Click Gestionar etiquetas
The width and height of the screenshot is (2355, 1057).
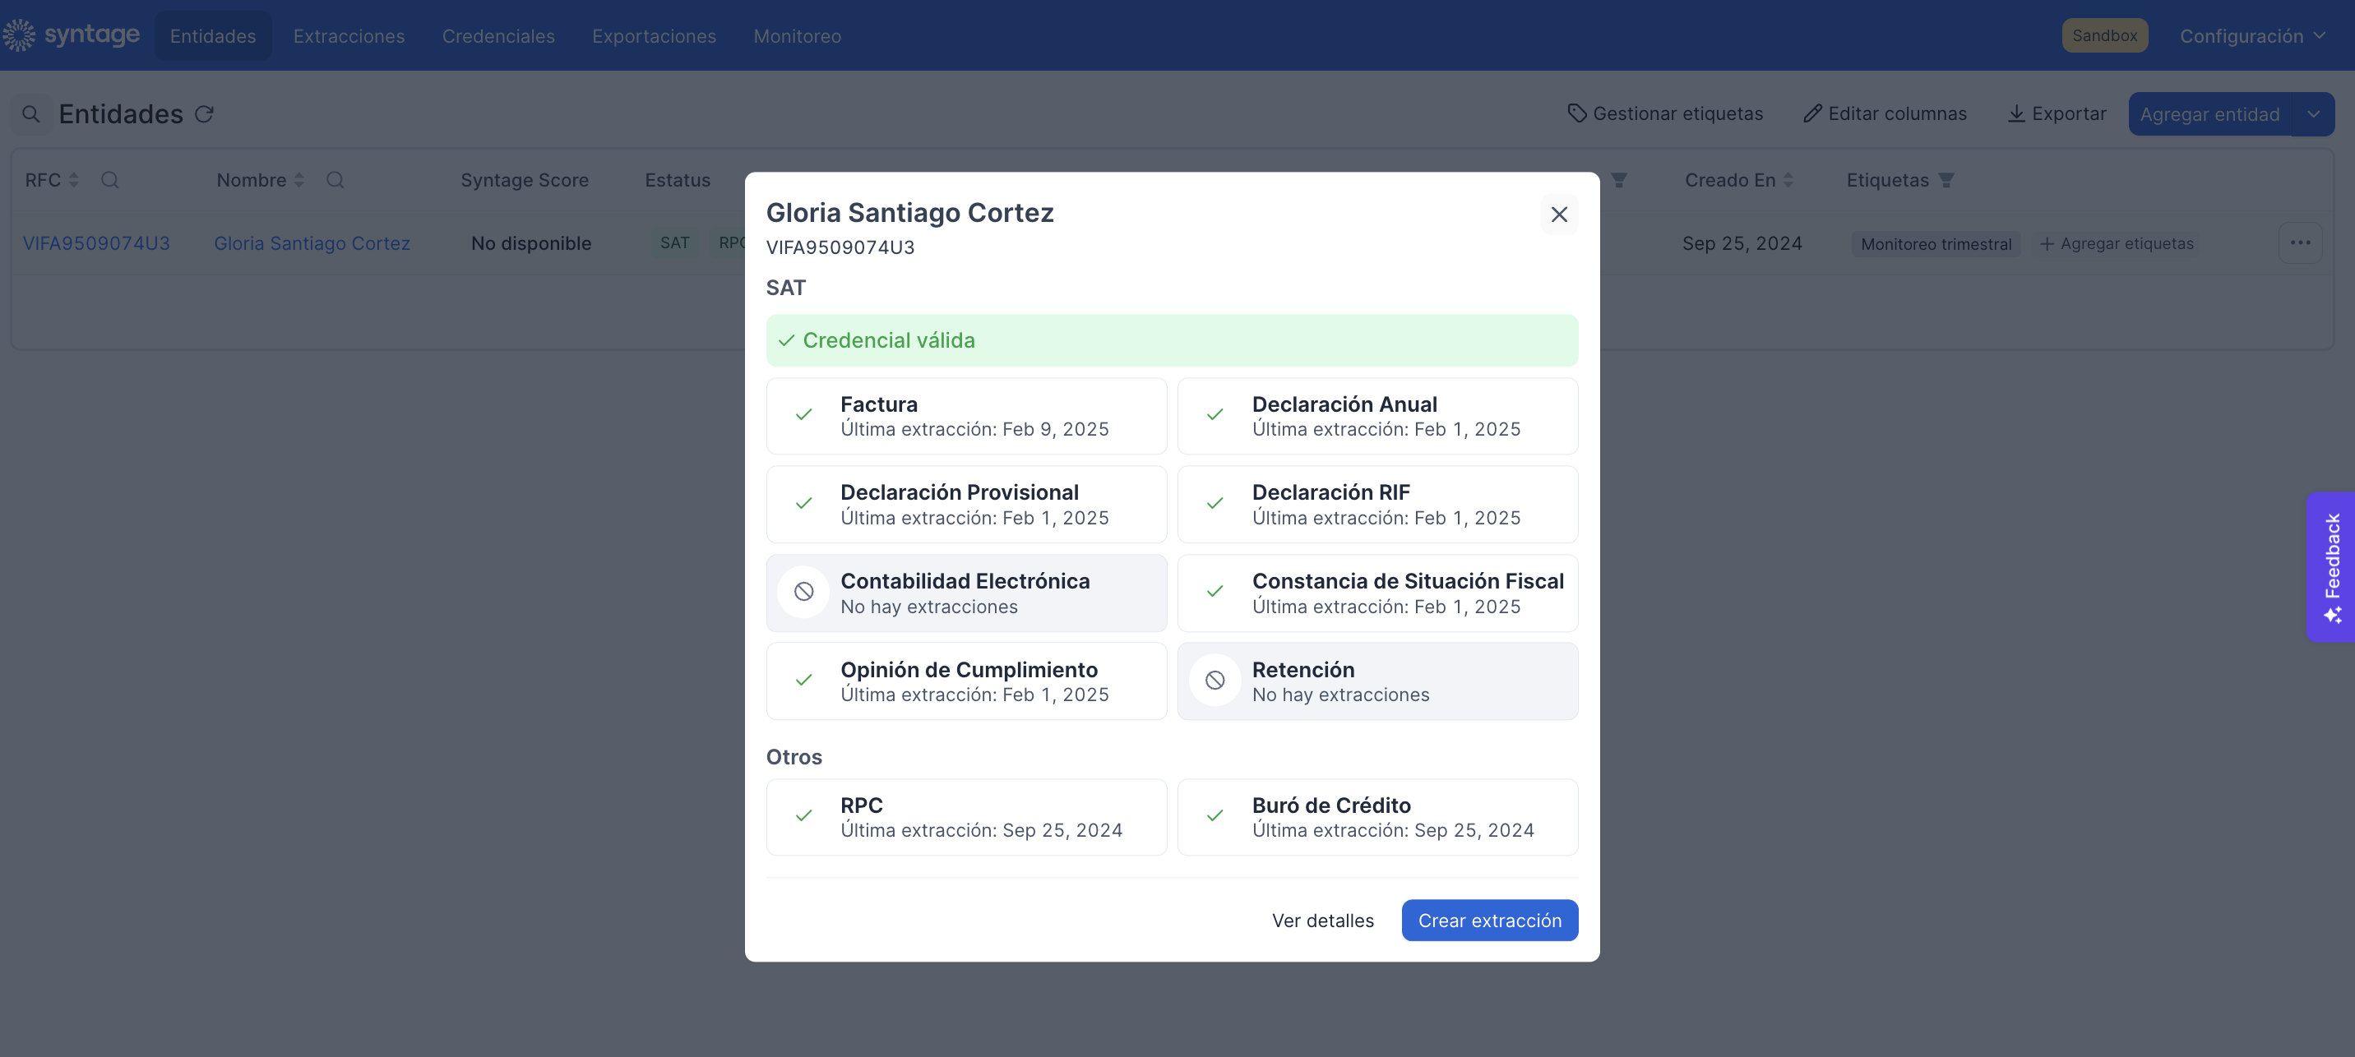(1665, 113)
